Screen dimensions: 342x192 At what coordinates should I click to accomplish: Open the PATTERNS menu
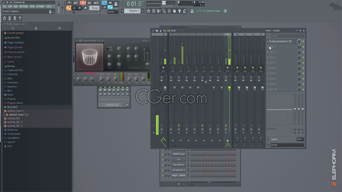[x=24, y=7]
